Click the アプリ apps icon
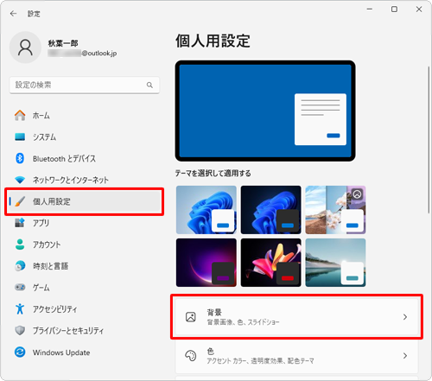Viewport: 432px width, 381px height. coord(20,223)
